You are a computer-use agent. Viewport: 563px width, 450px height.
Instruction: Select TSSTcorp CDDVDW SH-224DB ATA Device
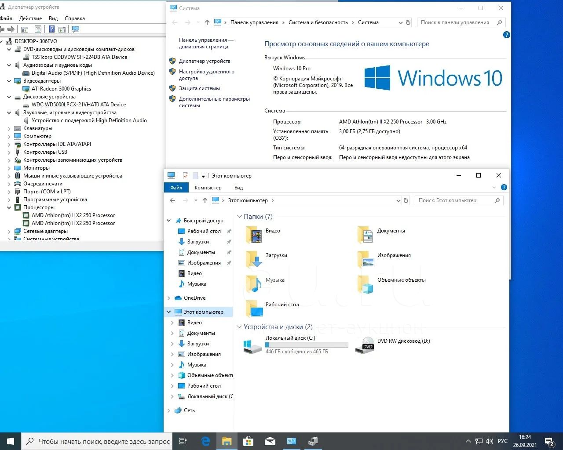pyautogui.click(x=79, y=57)
